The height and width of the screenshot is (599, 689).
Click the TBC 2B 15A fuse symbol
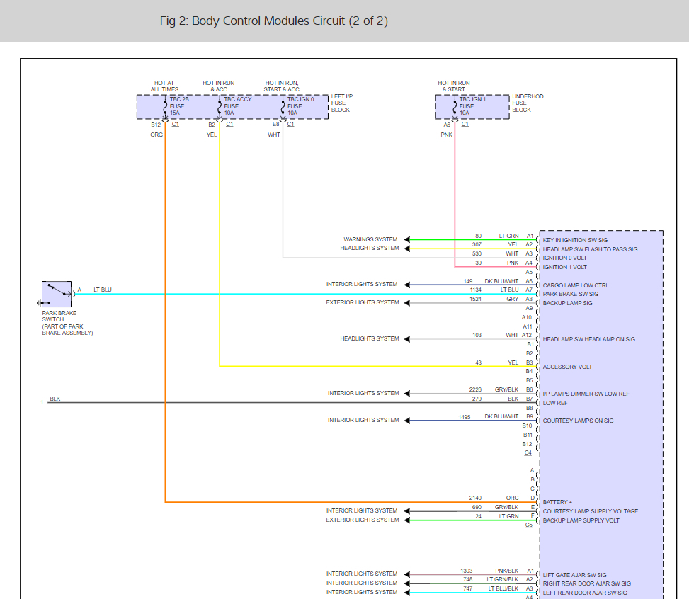(x=165, y=107)
